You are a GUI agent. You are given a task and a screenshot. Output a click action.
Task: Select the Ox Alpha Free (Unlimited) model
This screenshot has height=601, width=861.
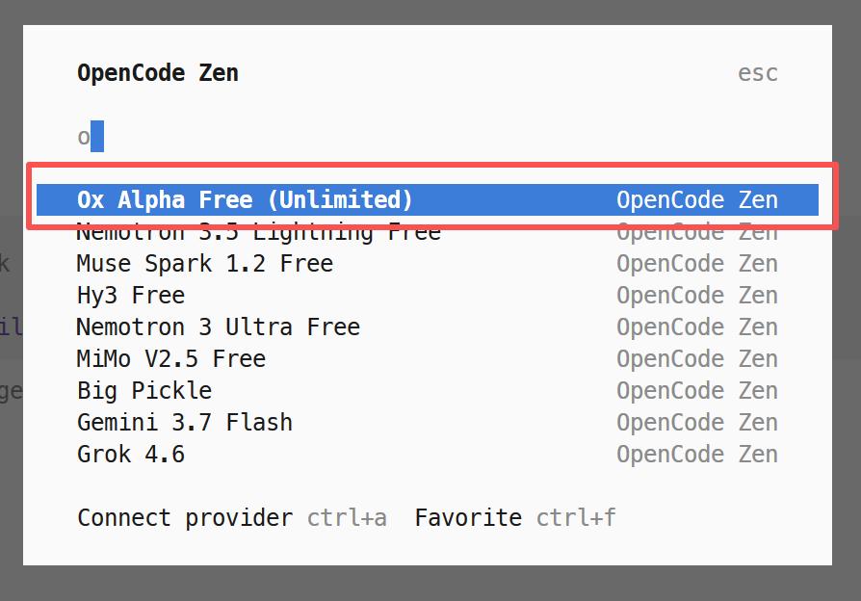[x=428, y=200]
